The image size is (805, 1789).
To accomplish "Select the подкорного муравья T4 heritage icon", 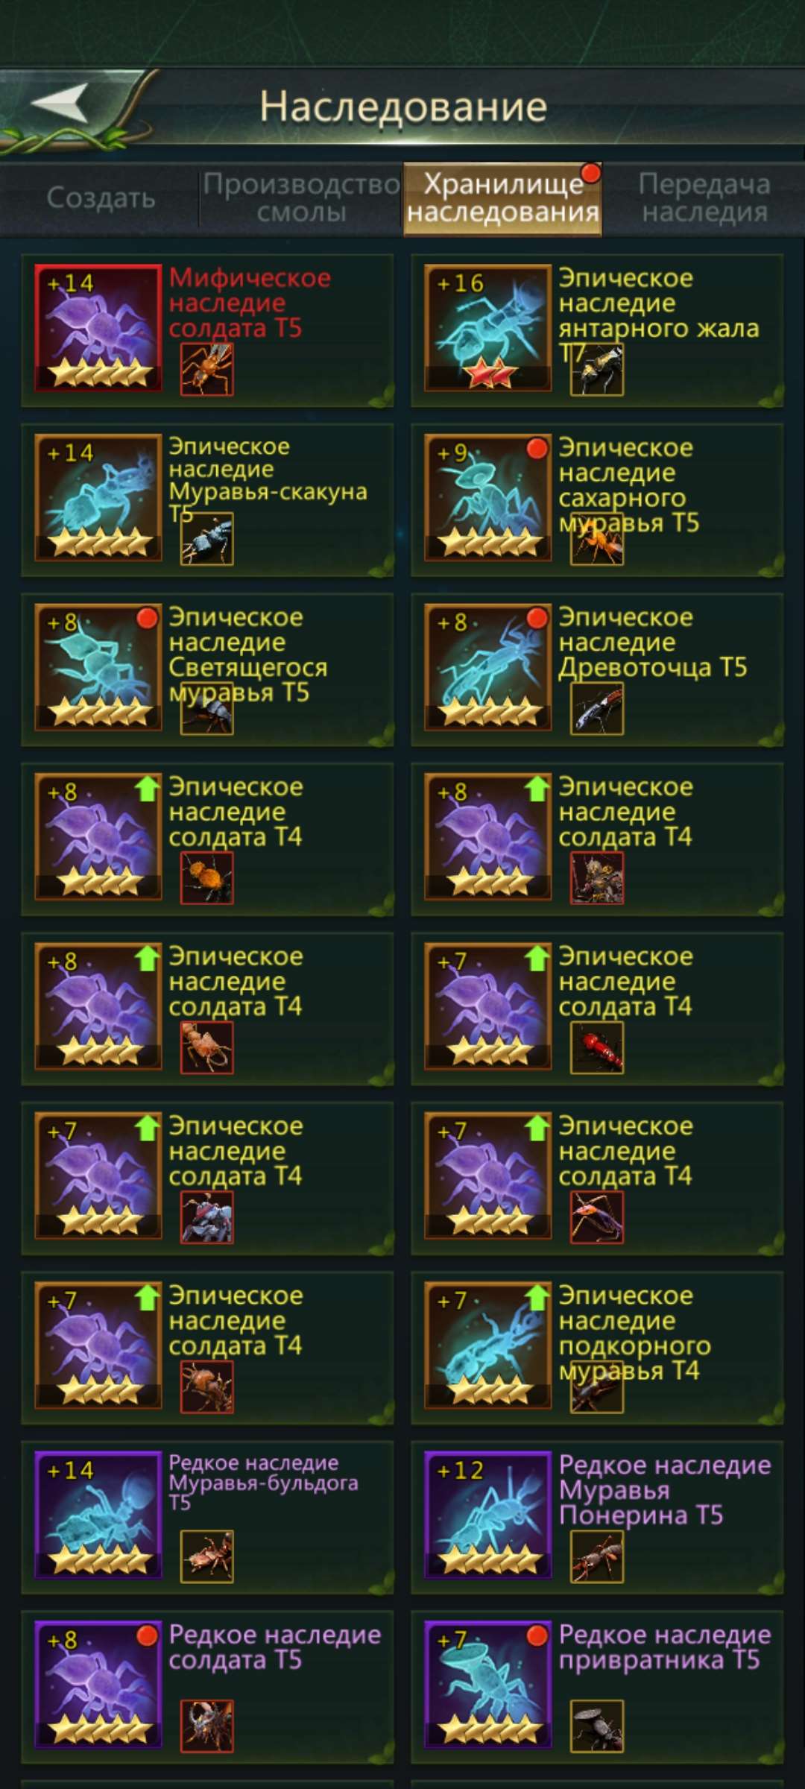I will (488, 1345).
